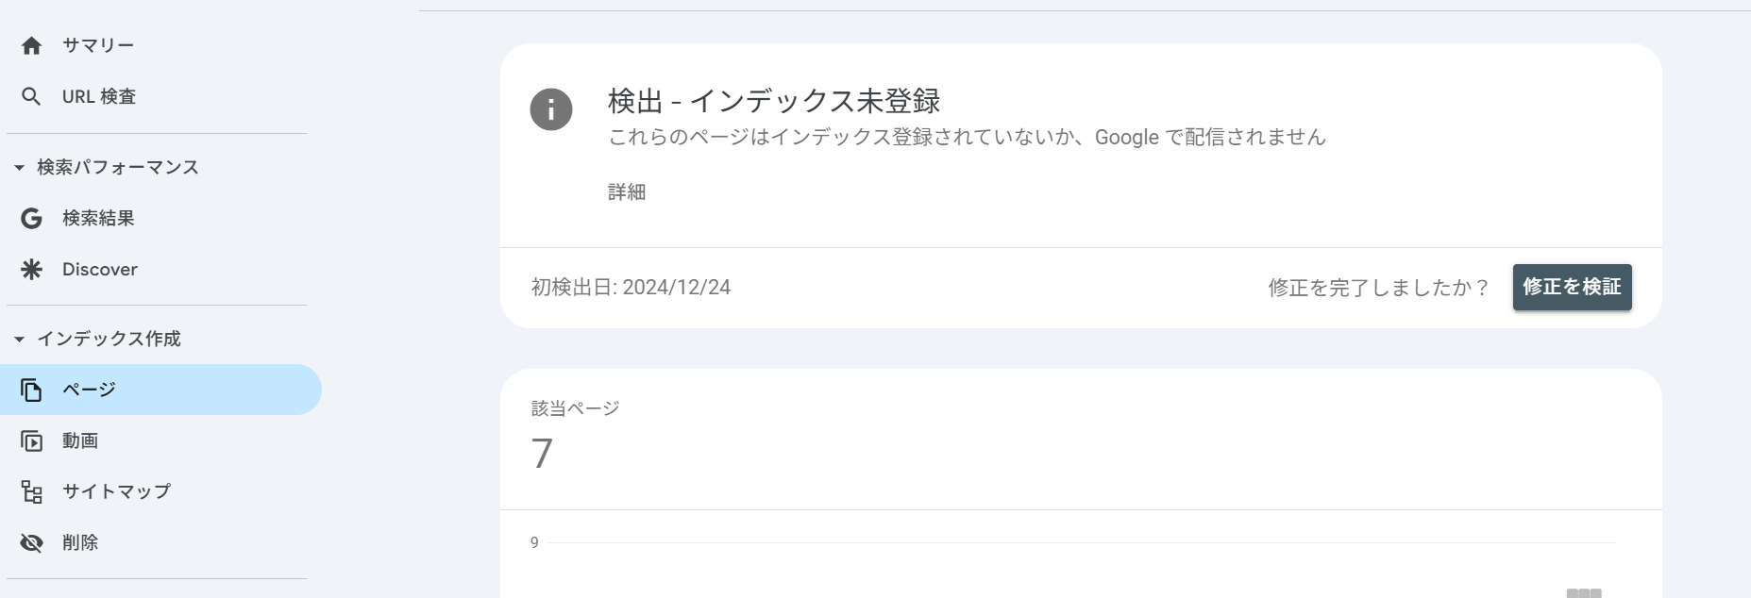Viewport: 1751px width, 598px height.
Task: Open the サイトマップ page
Action: [116, 491]
